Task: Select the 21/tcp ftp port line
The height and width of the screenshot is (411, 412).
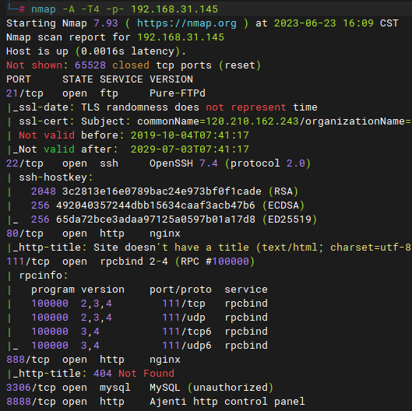Action: pyautogui.click(x=106, y=93)
